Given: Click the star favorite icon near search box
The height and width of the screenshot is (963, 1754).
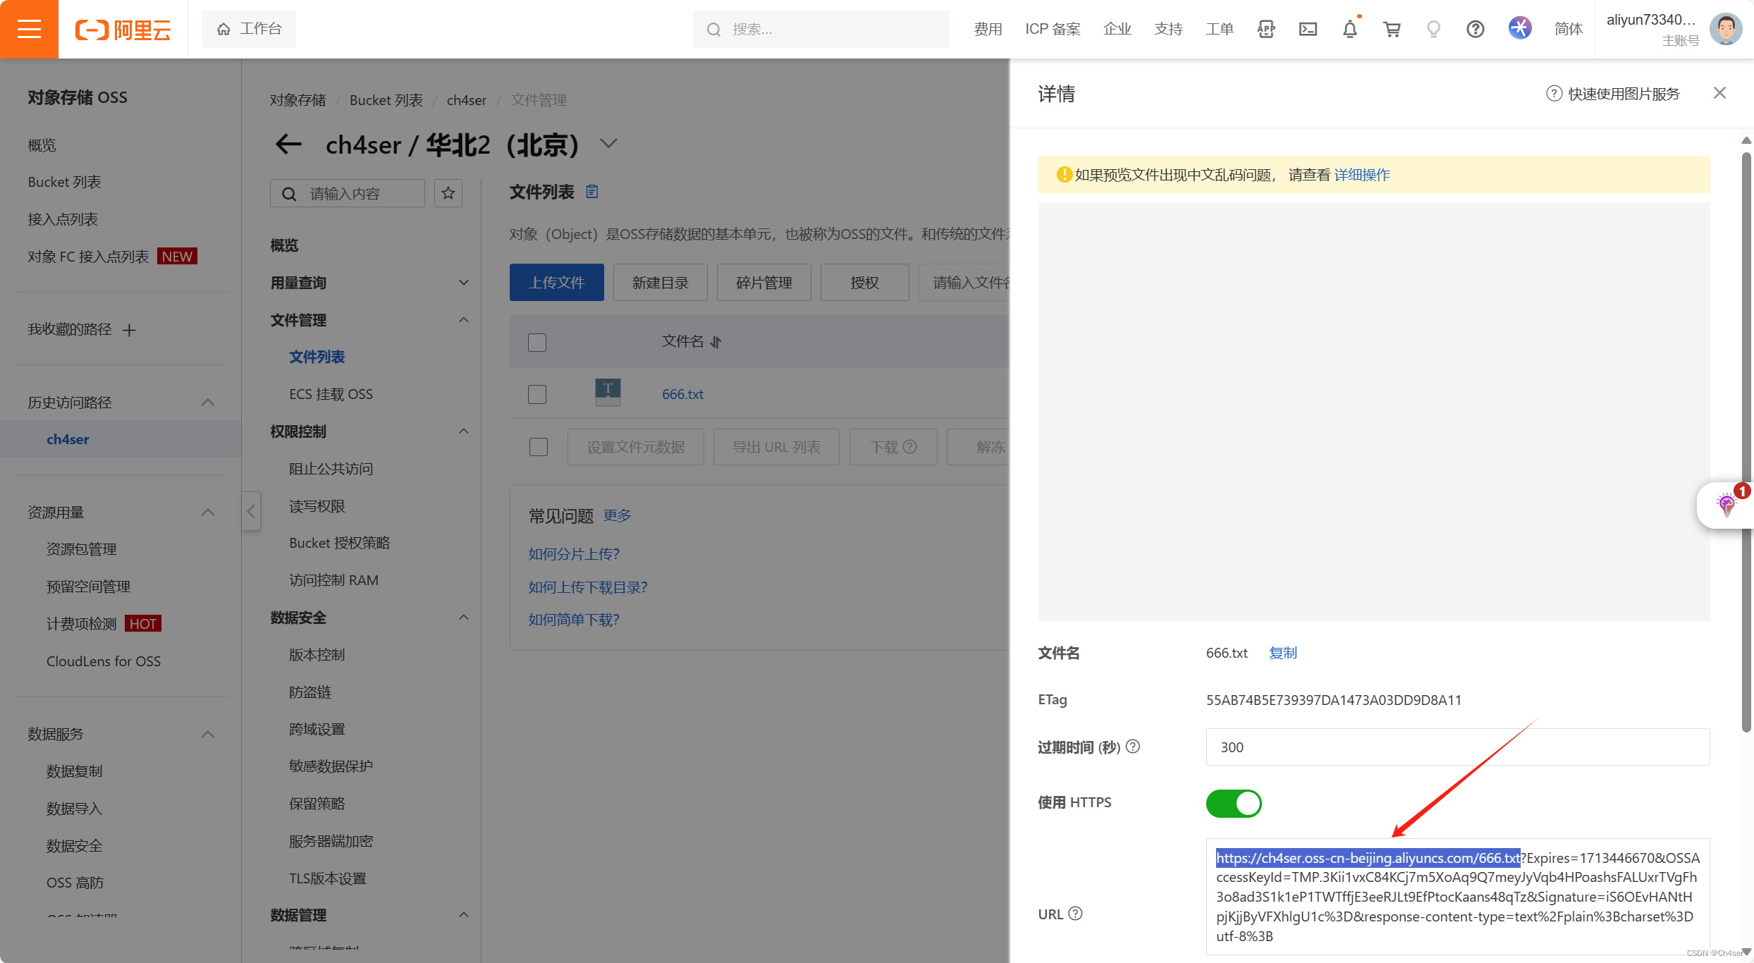Looking at the screenshot, I should click(448, 192).
